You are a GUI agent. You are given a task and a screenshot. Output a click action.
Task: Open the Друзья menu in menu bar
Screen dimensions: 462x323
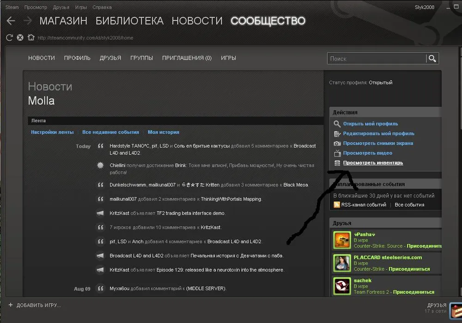[61, 7]
